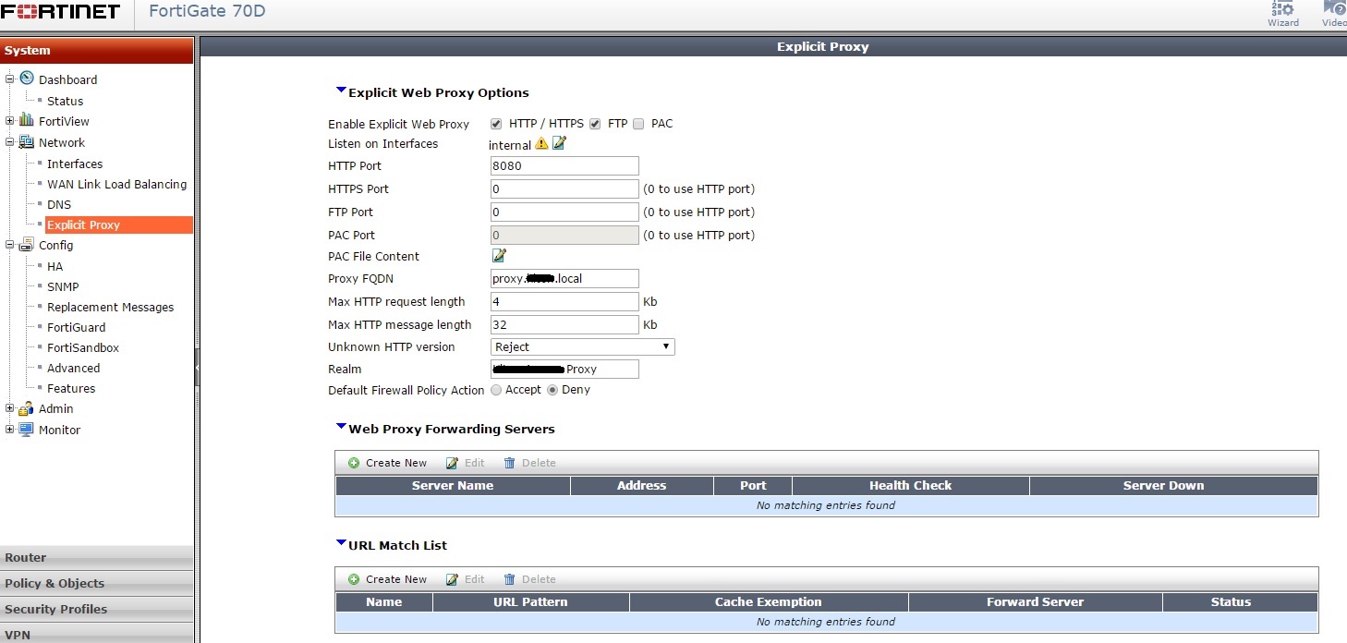
Task: Click the Dashboard gauge icon
Action: click(x=27, y=79)
